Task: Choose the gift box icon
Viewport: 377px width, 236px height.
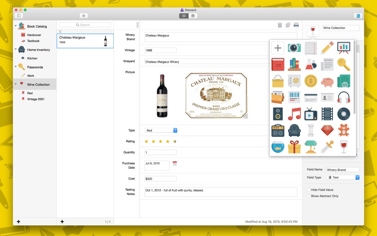Action: coord(294,147)
